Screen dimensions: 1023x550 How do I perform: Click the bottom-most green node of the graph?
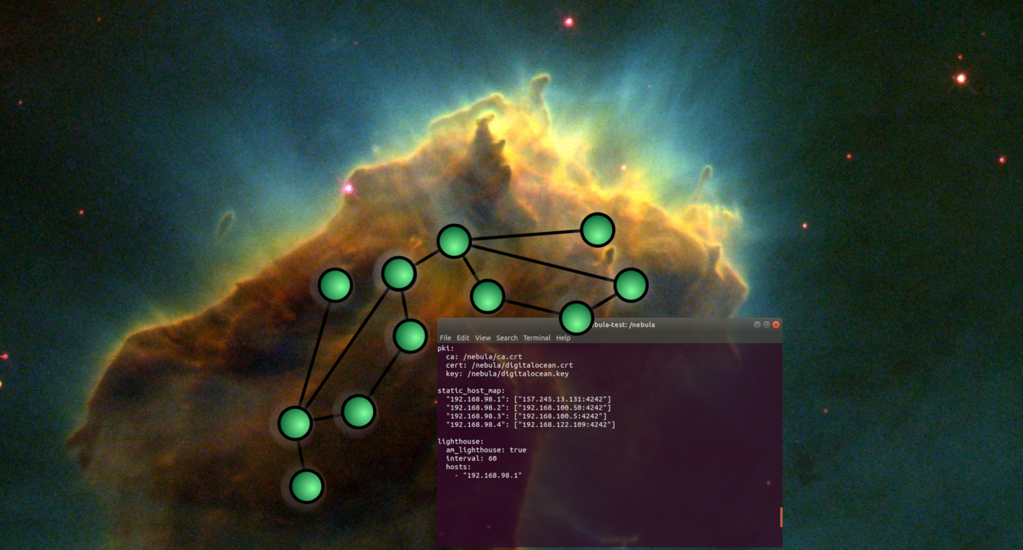click(x=307, y=487)
